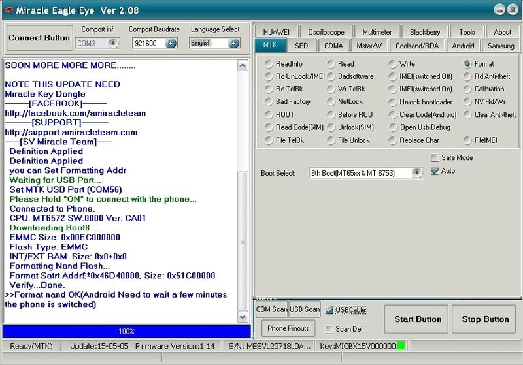
Task: Click USB Scan button
Action: click(305, 309)
